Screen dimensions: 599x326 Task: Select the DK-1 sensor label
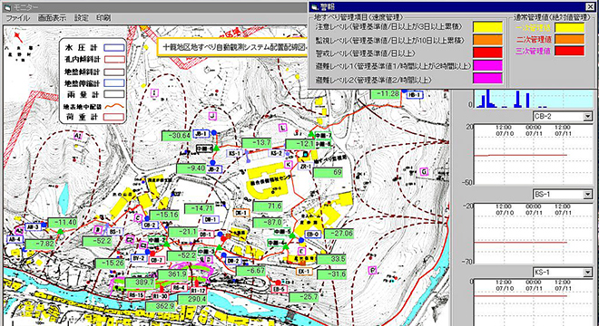pyautogui.click(x=241, y=213)
